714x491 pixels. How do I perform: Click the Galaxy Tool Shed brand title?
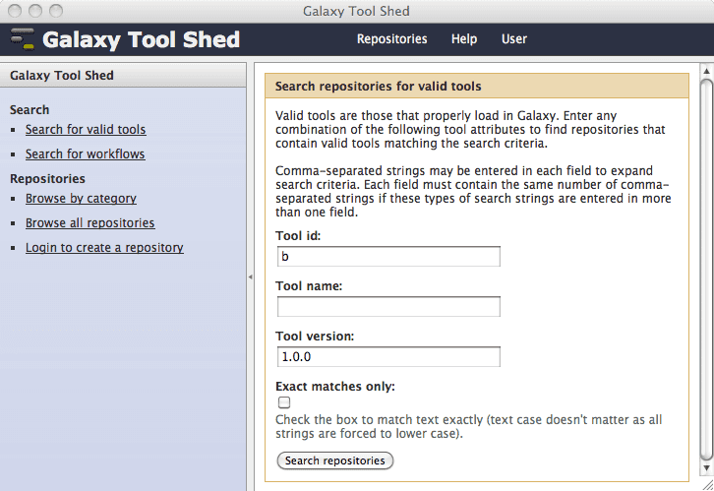(142, 39)
